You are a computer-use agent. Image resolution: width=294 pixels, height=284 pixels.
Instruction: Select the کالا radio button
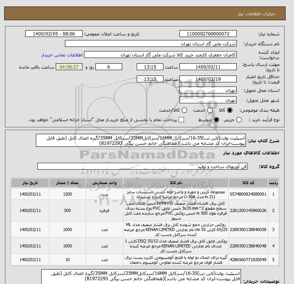230,110
